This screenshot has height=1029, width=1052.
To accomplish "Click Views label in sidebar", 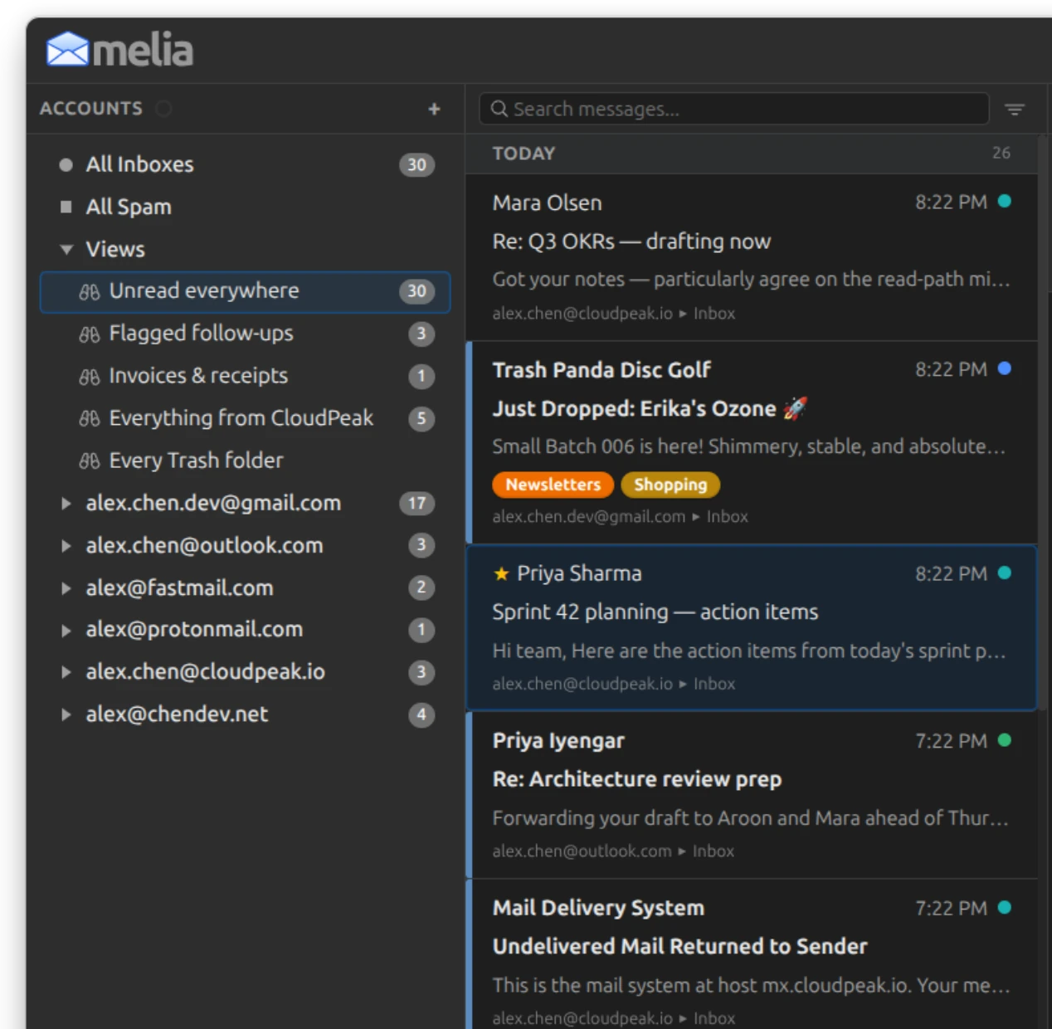I will click(x=115, y=249).
